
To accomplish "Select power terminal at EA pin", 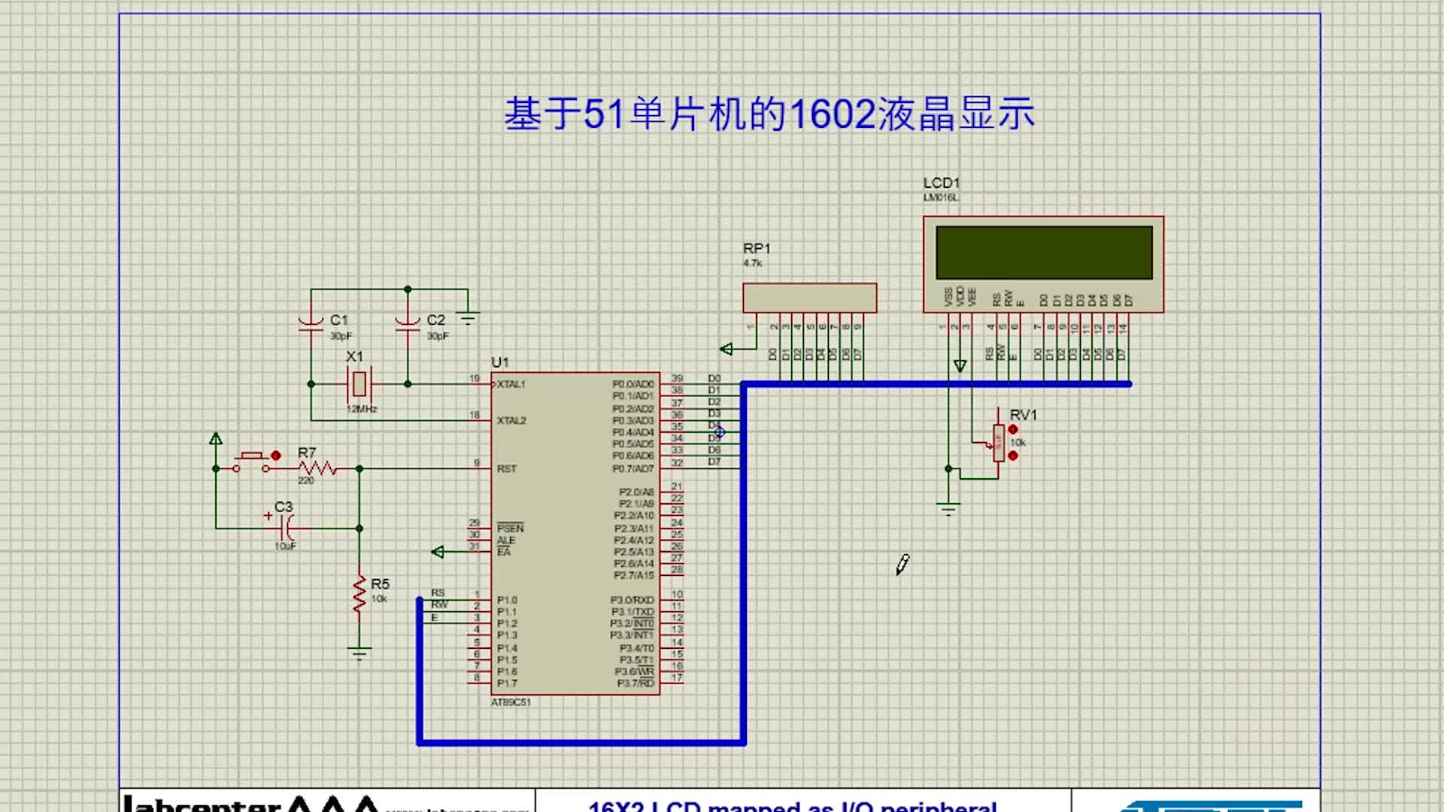I will pos(438,552).
